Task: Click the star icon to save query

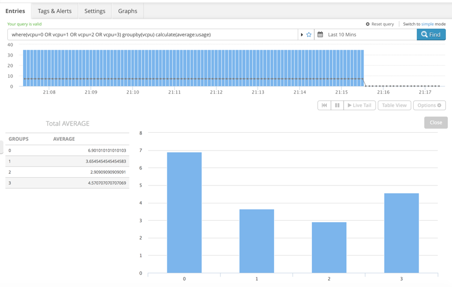Action: pyautogui.click(x=309, y=35)
